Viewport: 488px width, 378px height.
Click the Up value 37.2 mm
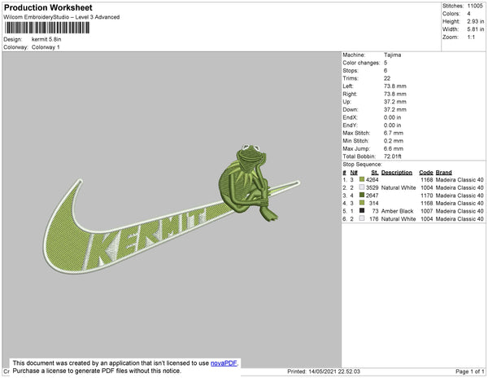395,102
